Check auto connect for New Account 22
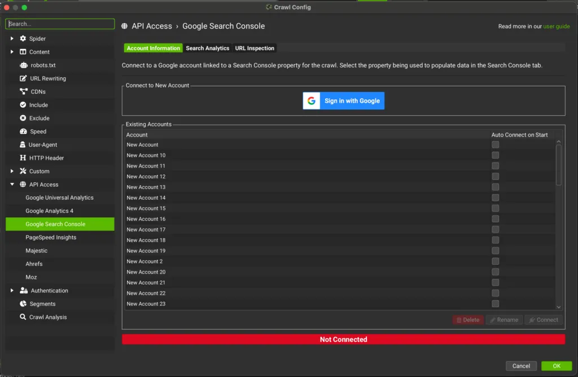This screenshot has width=578, height=377. coord(496,293)
